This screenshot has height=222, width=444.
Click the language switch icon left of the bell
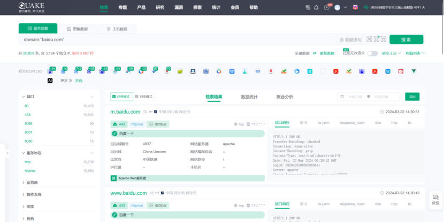(308, 7)
